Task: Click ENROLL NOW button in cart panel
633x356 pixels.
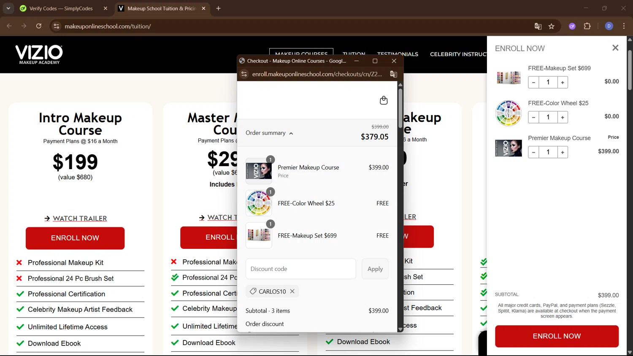Action: (x=557, y=336)
